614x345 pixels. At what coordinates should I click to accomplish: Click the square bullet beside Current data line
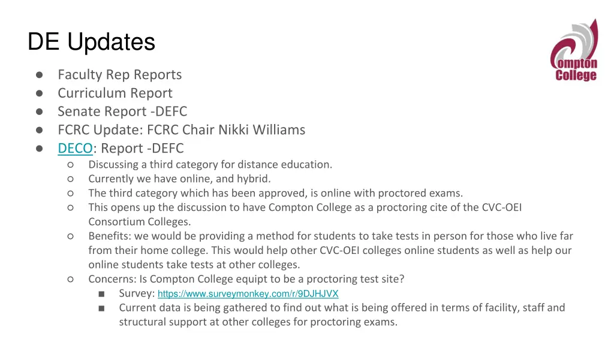click(x=101, y=308)
